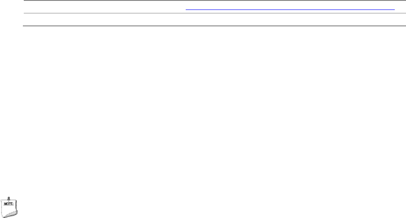Click the thick bottom table border line
406x218 pixels.
pos(215,25)
